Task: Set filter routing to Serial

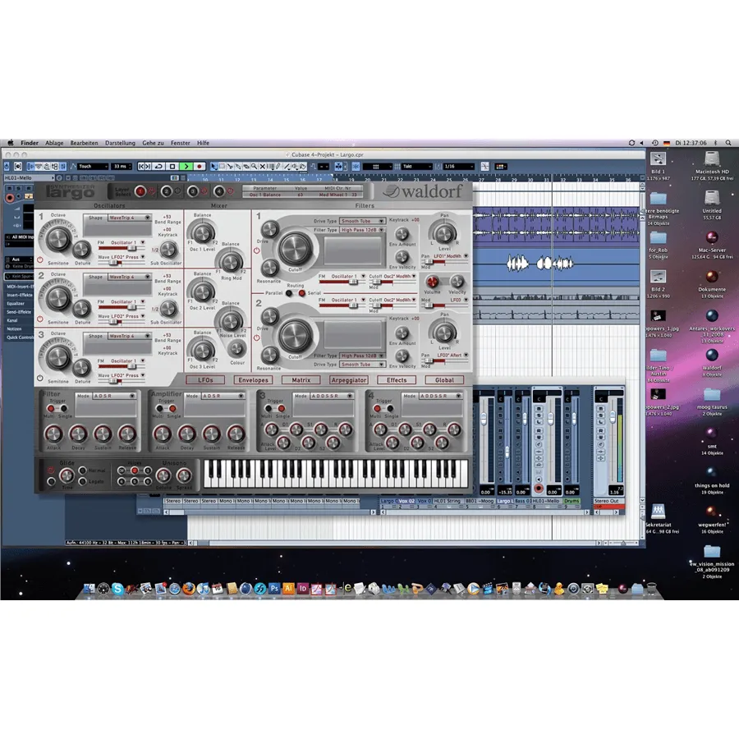Action: [x=302, y=293]
